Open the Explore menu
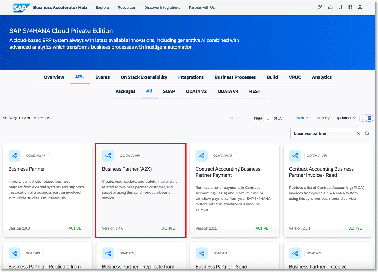Viewport: 378px width, 272px height. click(x=102, y=8)
